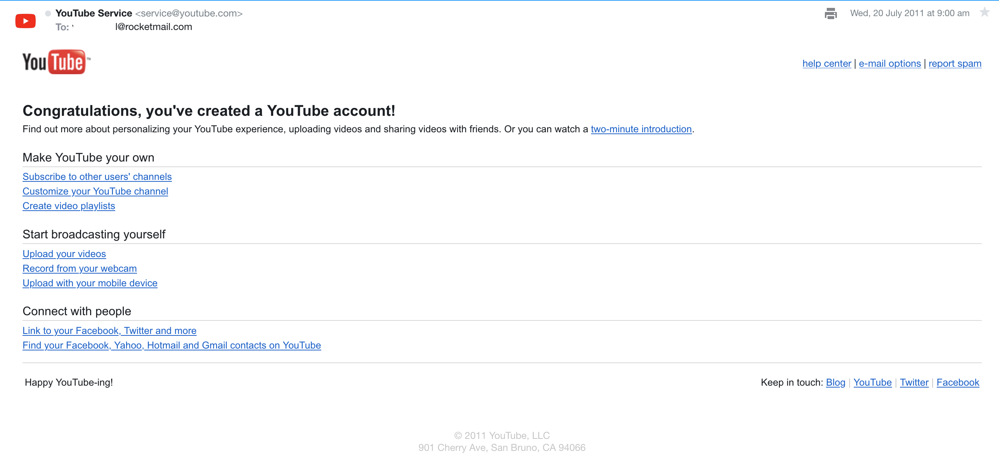Open the Twitter link in footer

point(914,383)
